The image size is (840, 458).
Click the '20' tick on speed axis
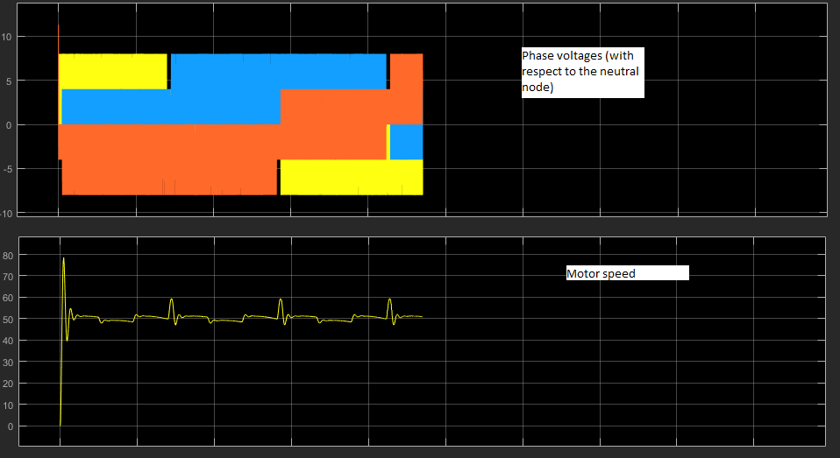point(8,384)
